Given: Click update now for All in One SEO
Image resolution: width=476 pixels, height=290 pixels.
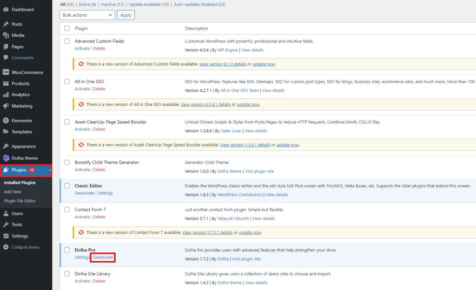Looking at the screenshot, I should coord(248,104).
